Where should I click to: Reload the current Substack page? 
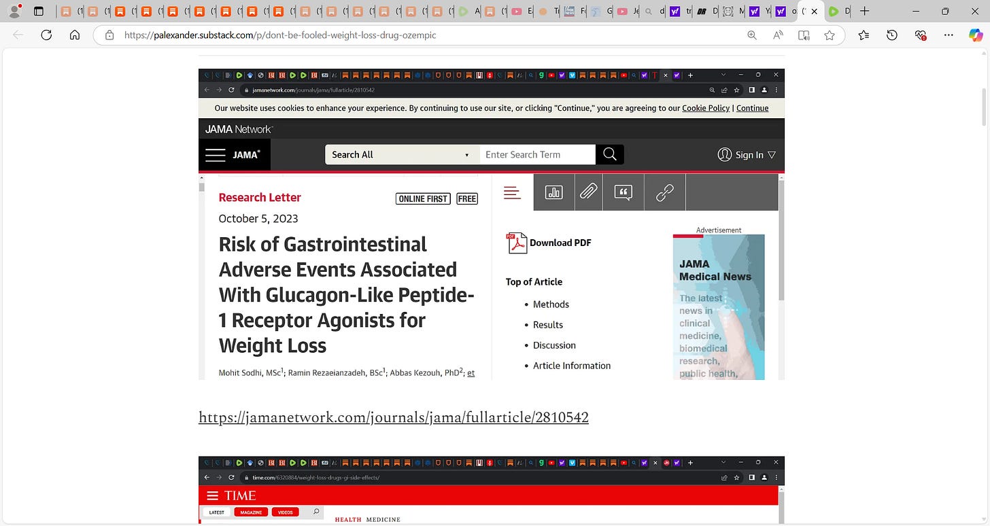(46, 35)
